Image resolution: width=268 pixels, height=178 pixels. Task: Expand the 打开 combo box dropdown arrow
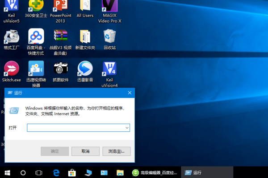coord(127,128)
